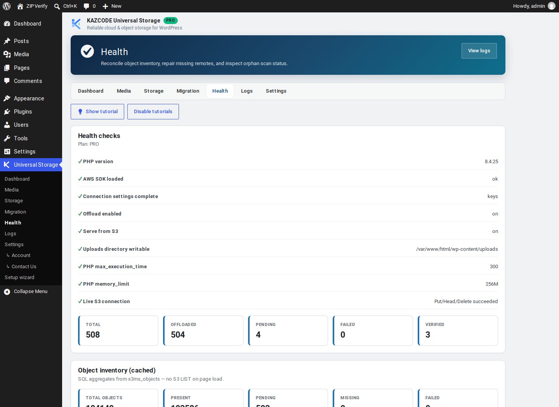Image resolution: width=559 pixels, height=407 pixels.
Task: Click the Posts pushpin icon
Action: click(7, 41)
